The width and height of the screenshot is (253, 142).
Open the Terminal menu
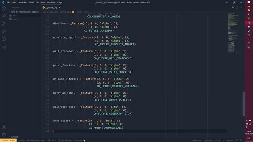tap(51, 2)
